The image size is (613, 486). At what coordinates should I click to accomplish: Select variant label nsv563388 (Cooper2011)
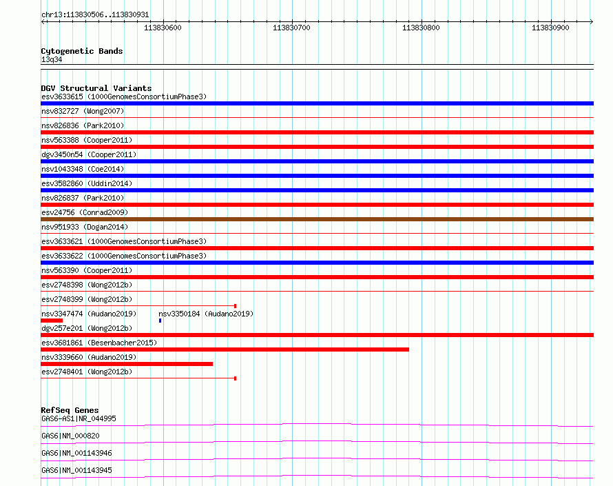click(x=87, y=140)
